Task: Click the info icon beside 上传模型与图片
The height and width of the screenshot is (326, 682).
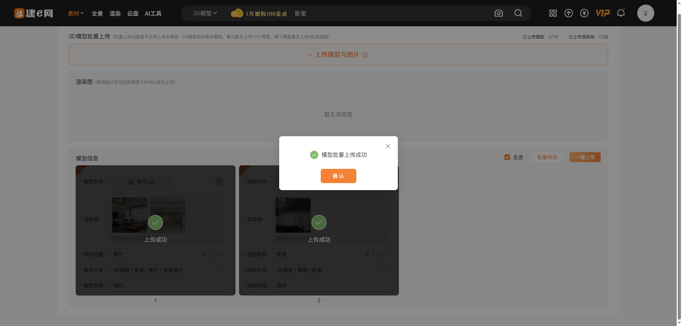Action: pyautogui.click(x=365, y=55)
